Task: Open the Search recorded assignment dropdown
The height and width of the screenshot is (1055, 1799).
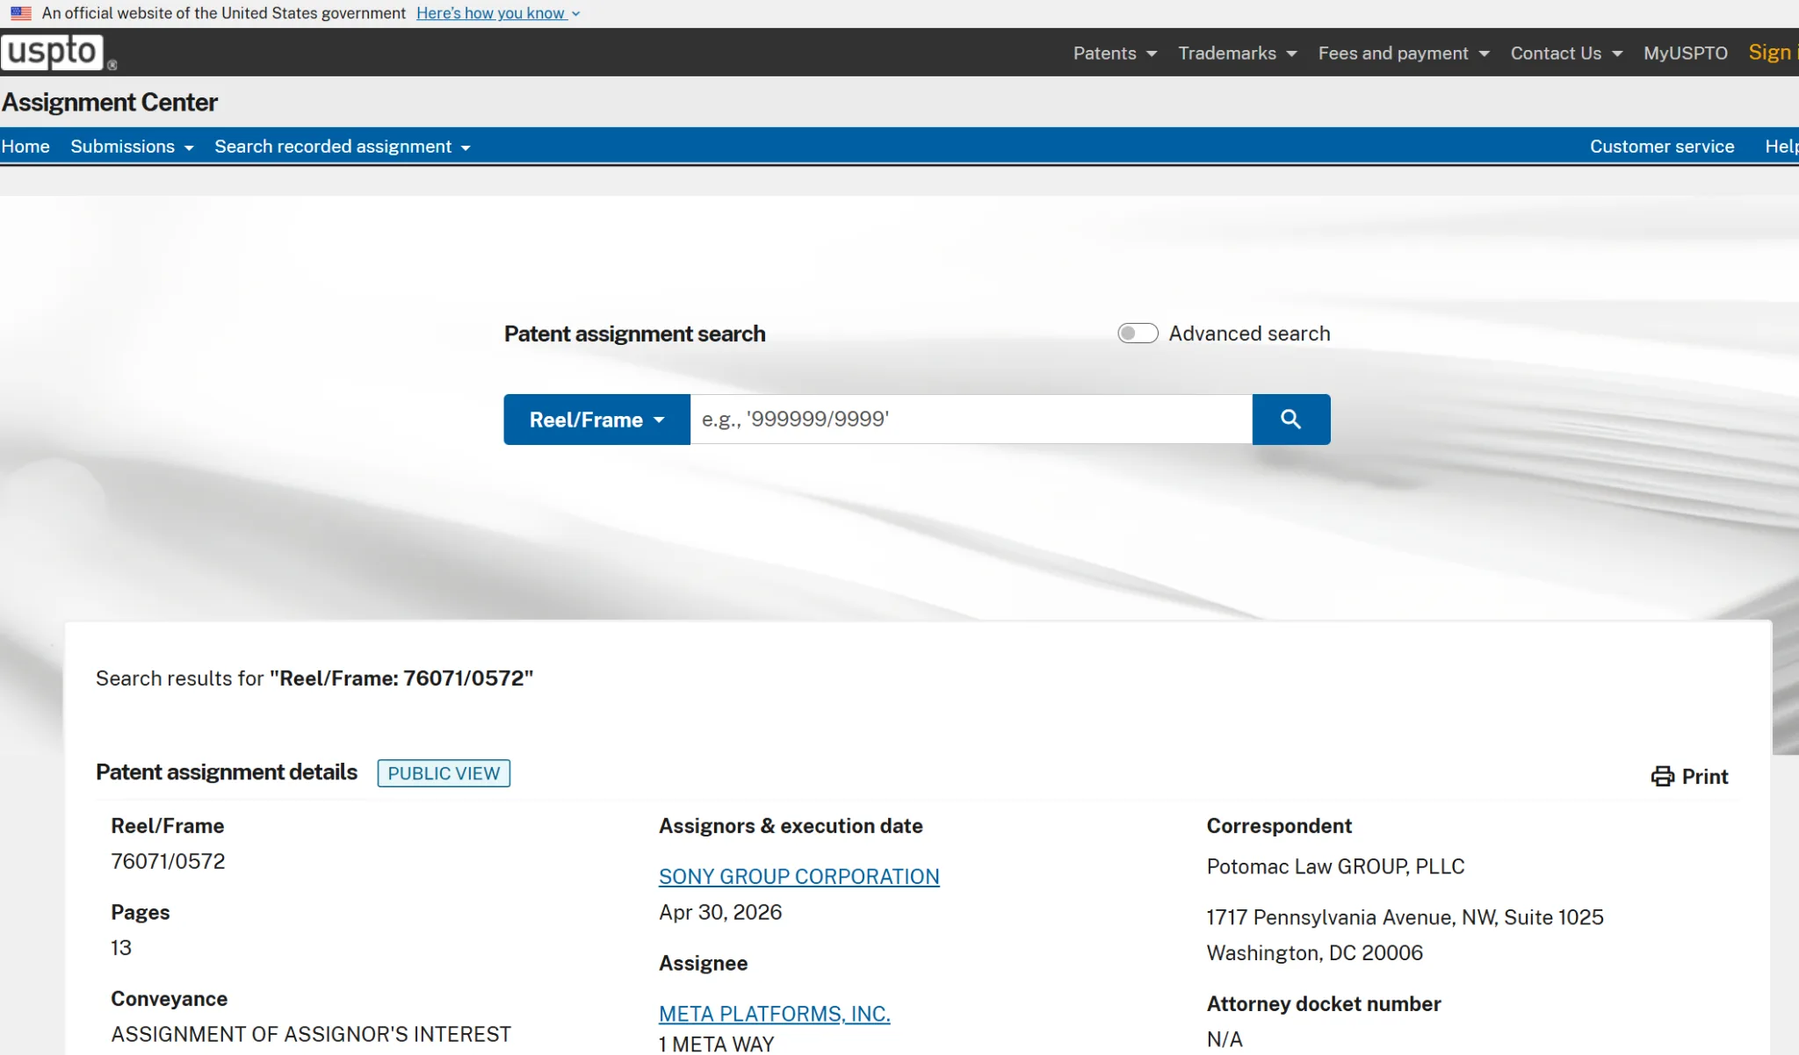Action: coord(343,147)
